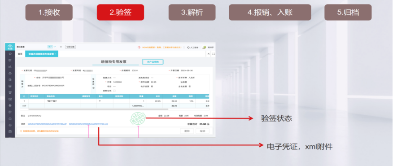Viewport: 393px width, 166px height.
Task: Open the 4.报销、入账 step
Action: [x=270, y=12]
